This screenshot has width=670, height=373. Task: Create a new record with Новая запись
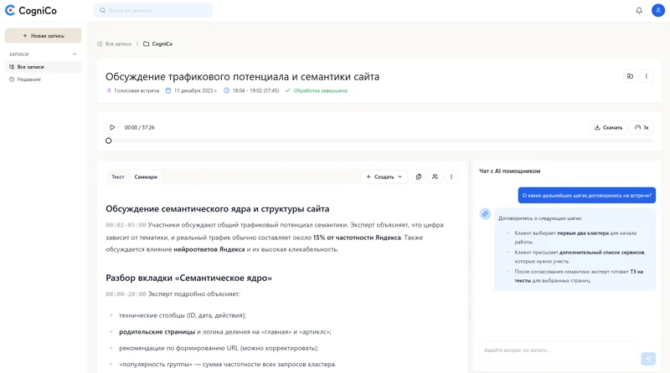44,36
